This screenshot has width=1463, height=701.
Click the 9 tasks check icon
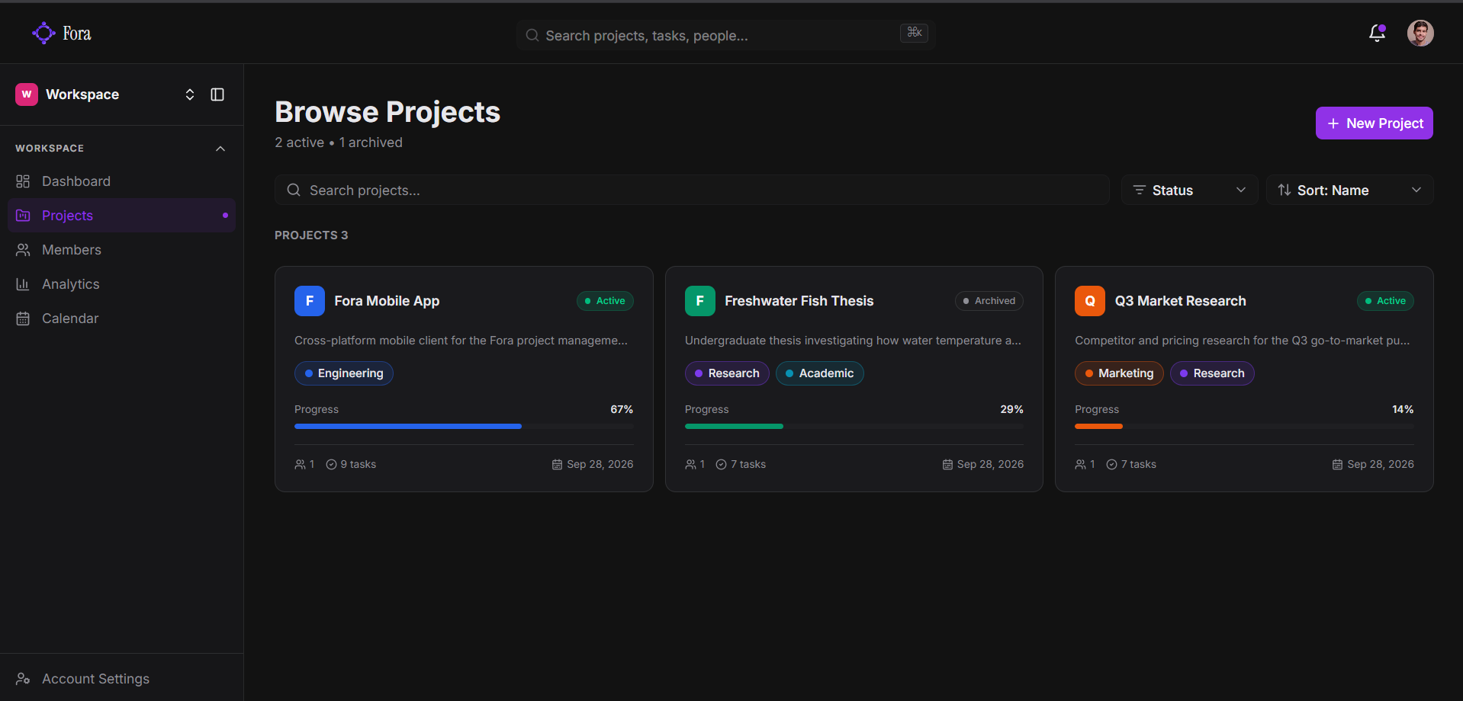(331, 465)
